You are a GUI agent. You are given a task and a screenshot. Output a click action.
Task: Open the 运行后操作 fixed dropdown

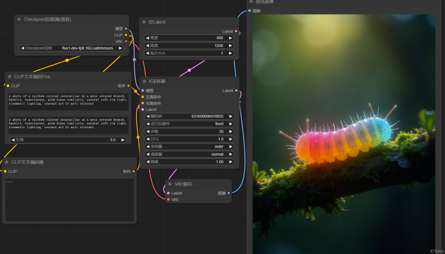189,124
